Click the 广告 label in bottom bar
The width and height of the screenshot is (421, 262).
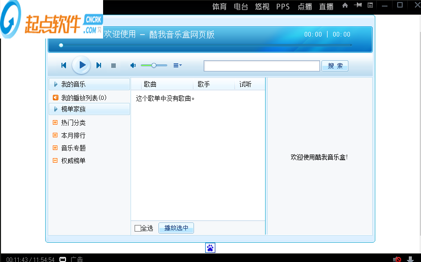click(x=77, y=259)
